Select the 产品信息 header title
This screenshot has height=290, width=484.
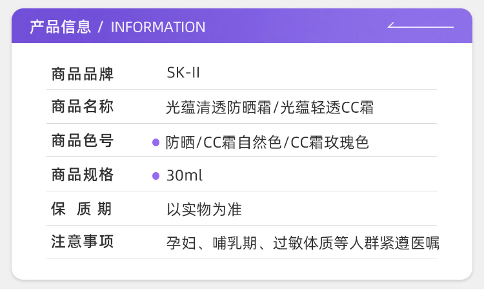click(x=60, y=27)
